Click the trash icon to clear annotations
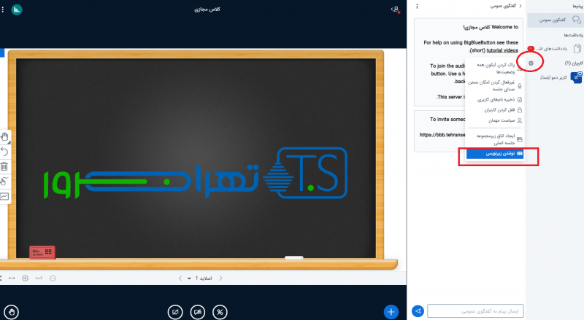The image size is (584, 320). 4,166
